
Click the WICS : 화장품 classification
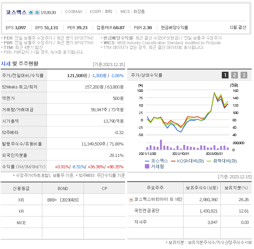[x=132, y=12]
